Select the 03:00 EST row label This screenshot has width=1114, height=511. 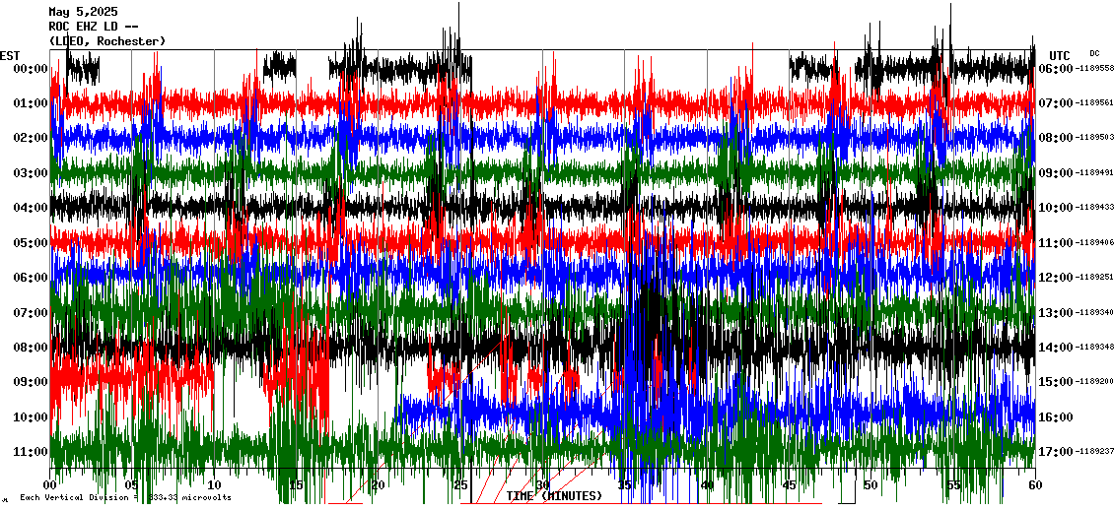(31, 173)
